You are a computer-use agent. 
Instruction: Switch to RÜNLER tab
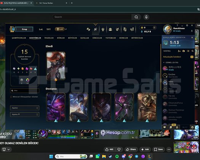coord(61,38)
